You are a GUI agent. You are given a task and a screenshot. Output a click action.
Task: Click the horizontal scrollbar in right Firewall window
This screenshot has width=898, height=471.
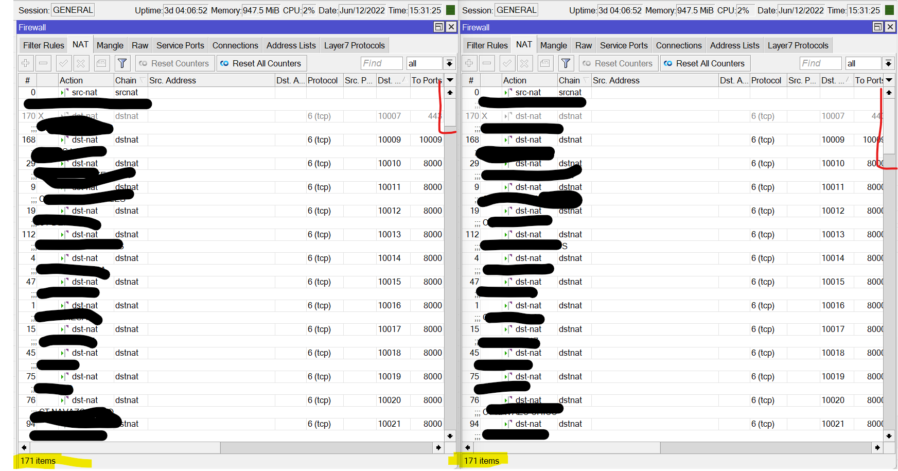673,447
